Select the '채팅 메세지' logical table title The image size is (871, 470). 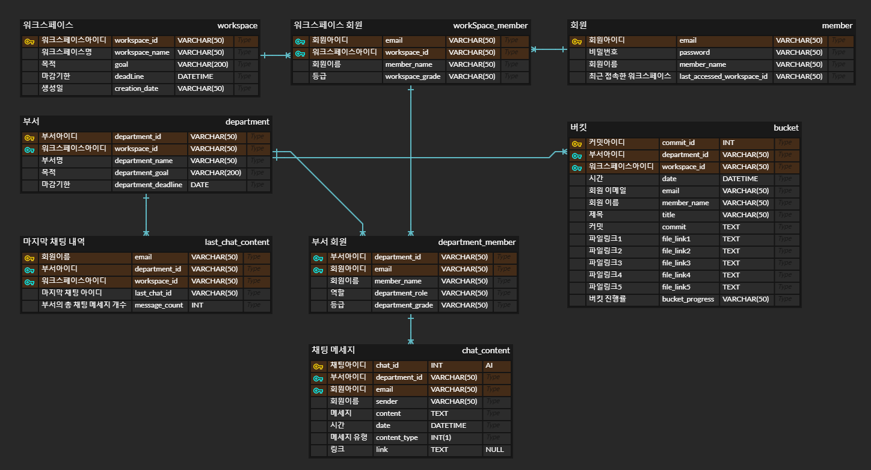click(333, 350)
